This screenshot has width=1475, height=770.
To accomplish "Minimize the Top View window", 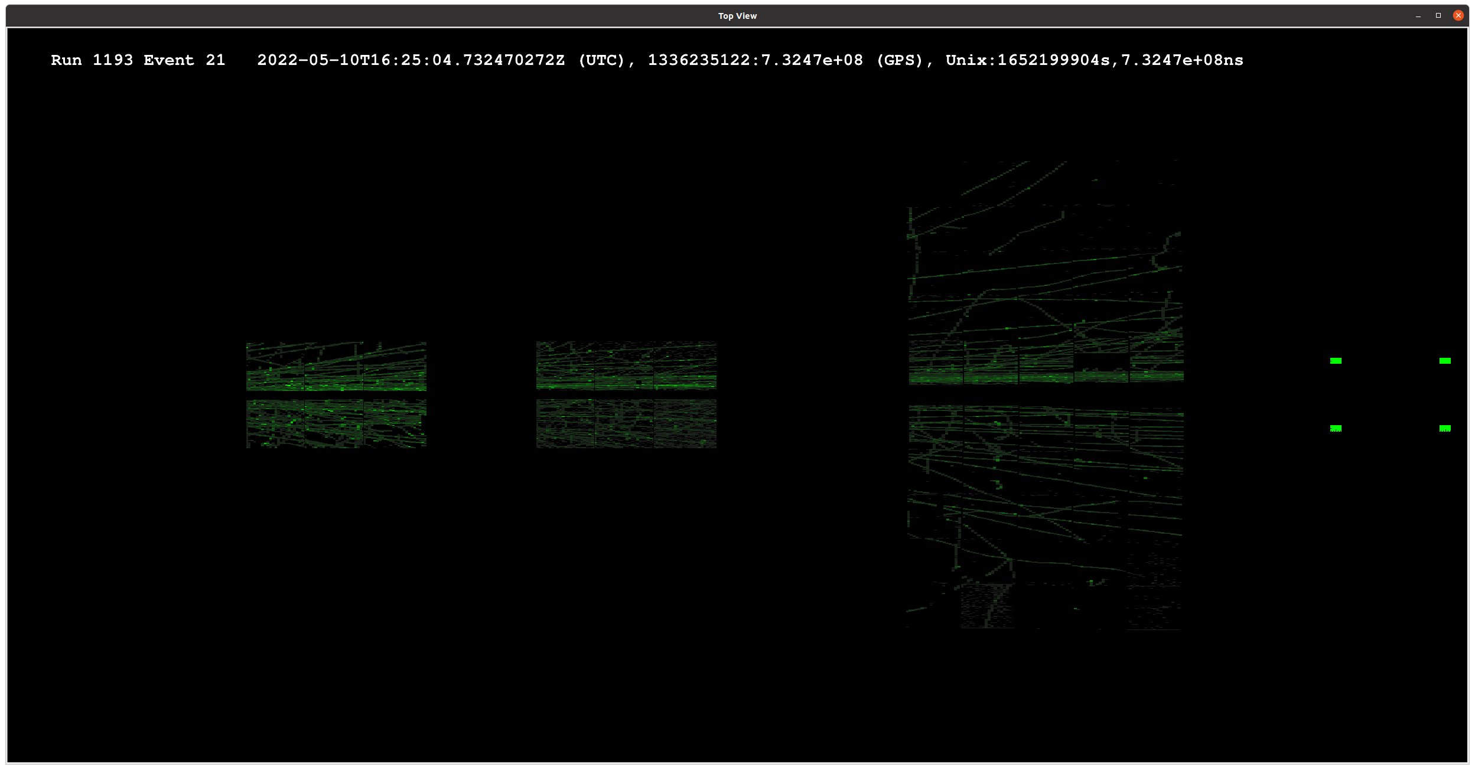I will 1418,15.
